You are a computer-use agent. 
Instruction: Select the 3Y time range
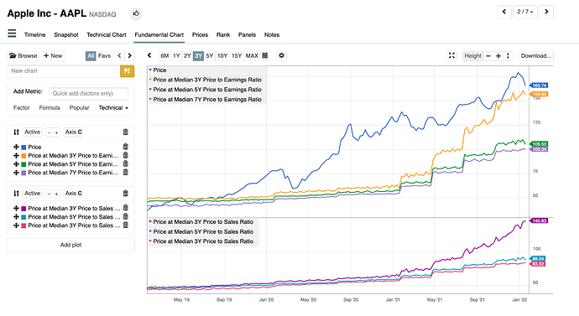(198, 55)
